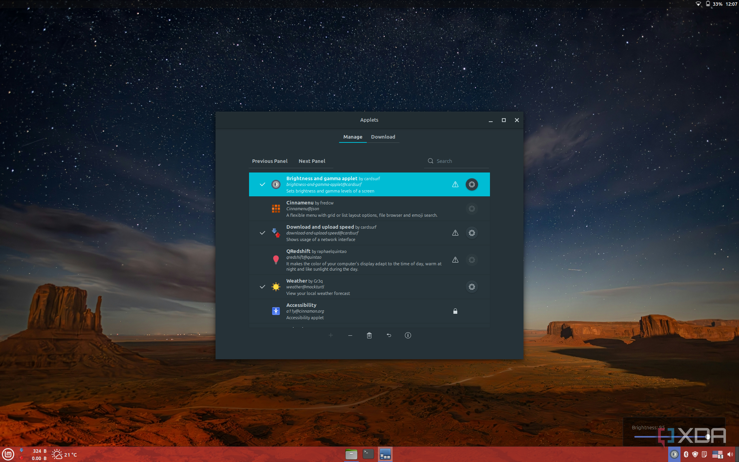Open the terminal from the bottom panel
The height and width of the screenshot is (462, 739).
pyautogui.click(x=368, y=454)
